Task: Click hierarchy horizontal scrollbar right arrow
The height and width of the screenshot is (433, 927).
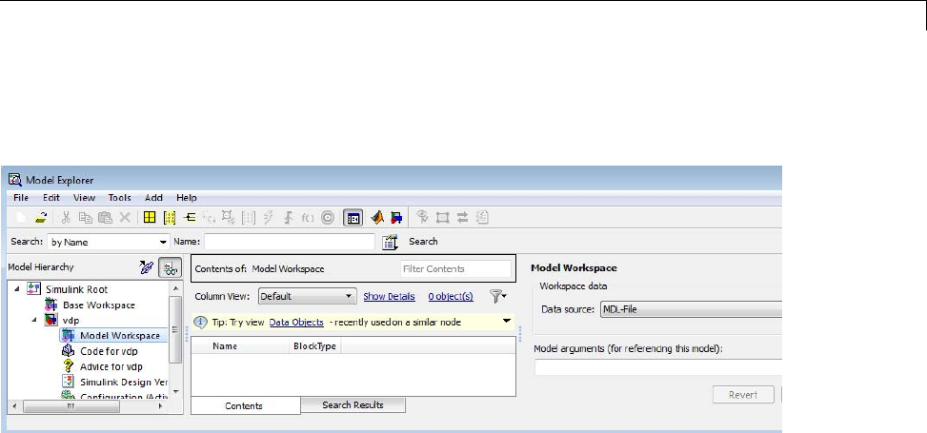Action: point(160,406)
